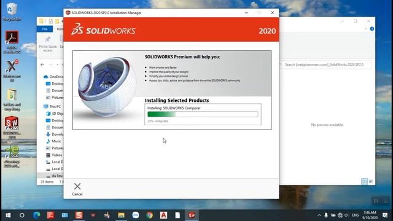Open the File tab in File Explorer
Image resolution: width=393 pixels, height=221 pixels.
click(45, 29)
